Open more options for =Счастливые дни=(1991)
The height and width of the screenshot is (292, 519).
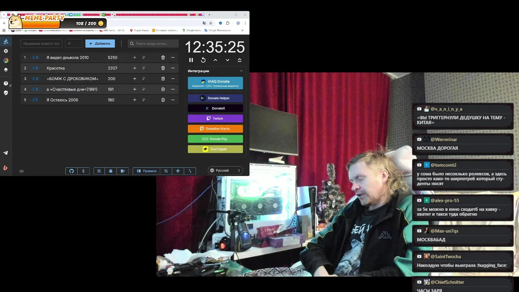pyautogui.click(x=173, y=89)
